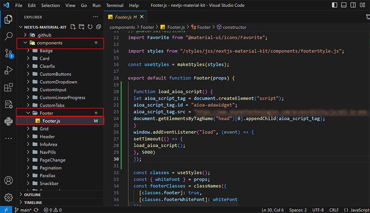Select the PageChange folder
The image size is (370, 213).
pyautogui.click(x=61, y=160)
